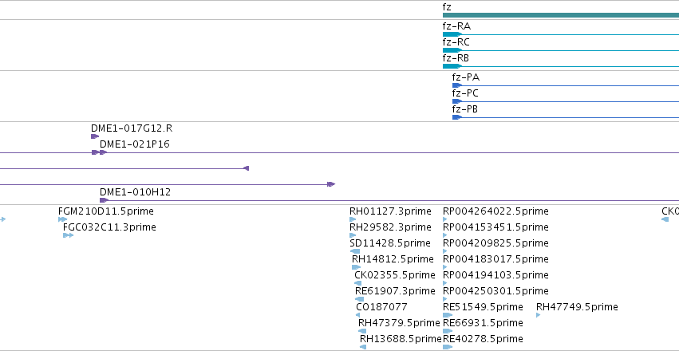Click the RE40278.5prime EST label
The height and width of the screenshot is (351, 679).
pos(483,338)
